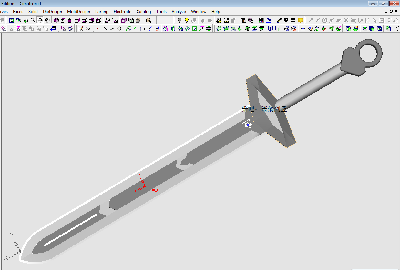Select the Line sketch tool
The width and height of the screenshot is (400, 270).
(x=105, y=28)
